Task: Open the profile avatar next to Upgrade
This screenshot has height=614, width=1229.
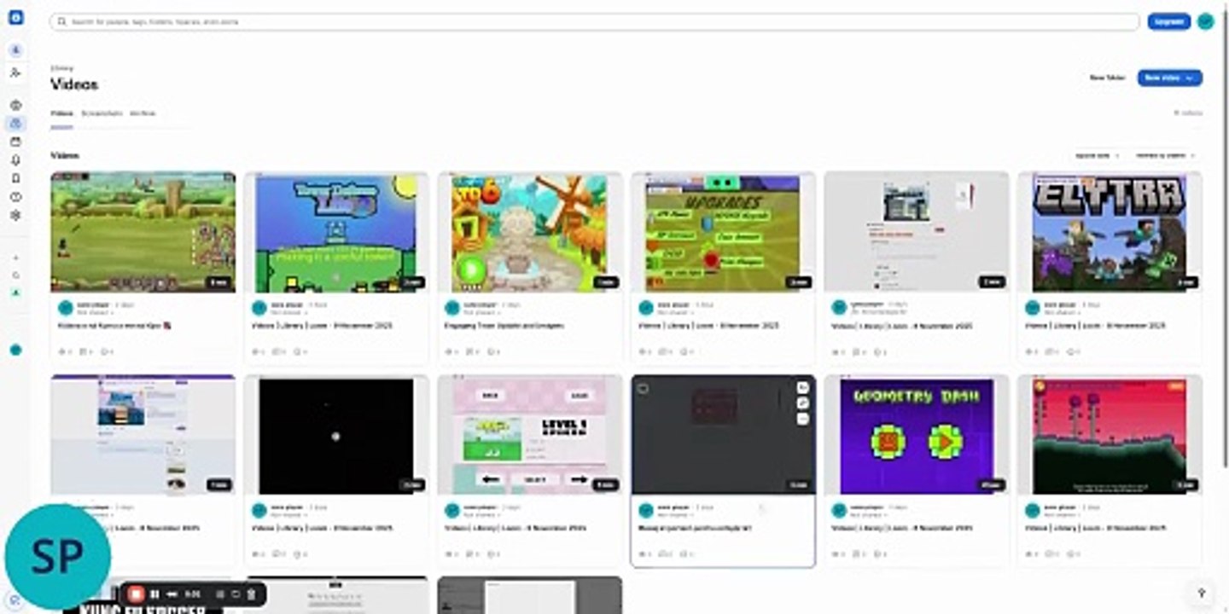Action: 1205,21
